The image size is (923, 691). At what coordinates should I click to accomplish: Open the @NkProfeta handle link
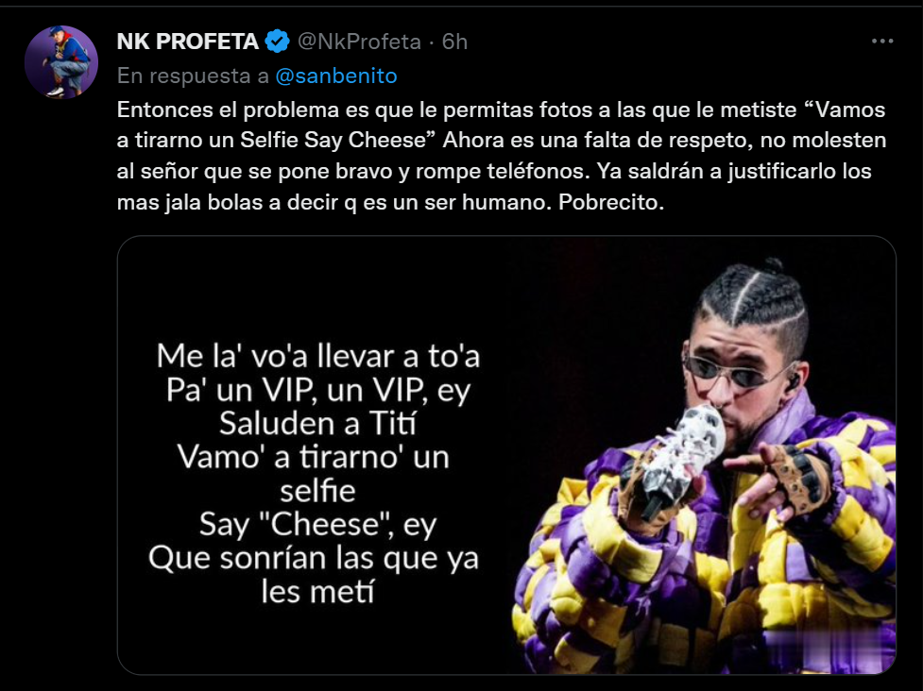pyautogui.click(x=359, y=42)
